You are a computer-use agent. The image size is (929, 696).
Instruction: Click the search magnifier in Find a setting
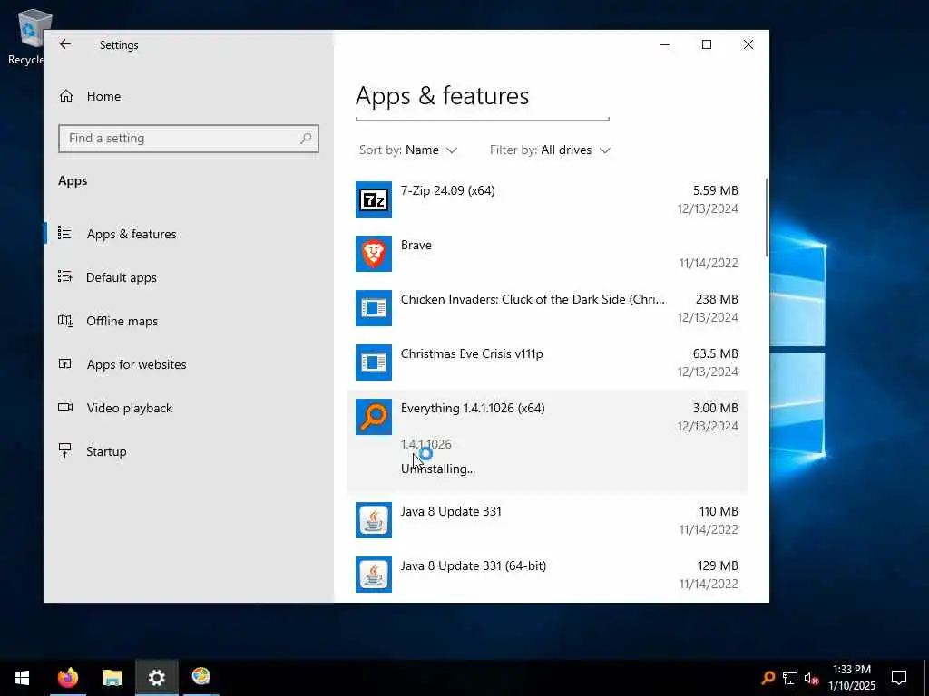[x=306, y=139]
